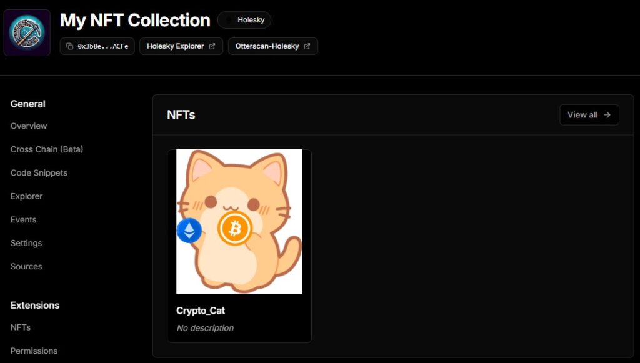Select Explorer in the sidebar

27,196
